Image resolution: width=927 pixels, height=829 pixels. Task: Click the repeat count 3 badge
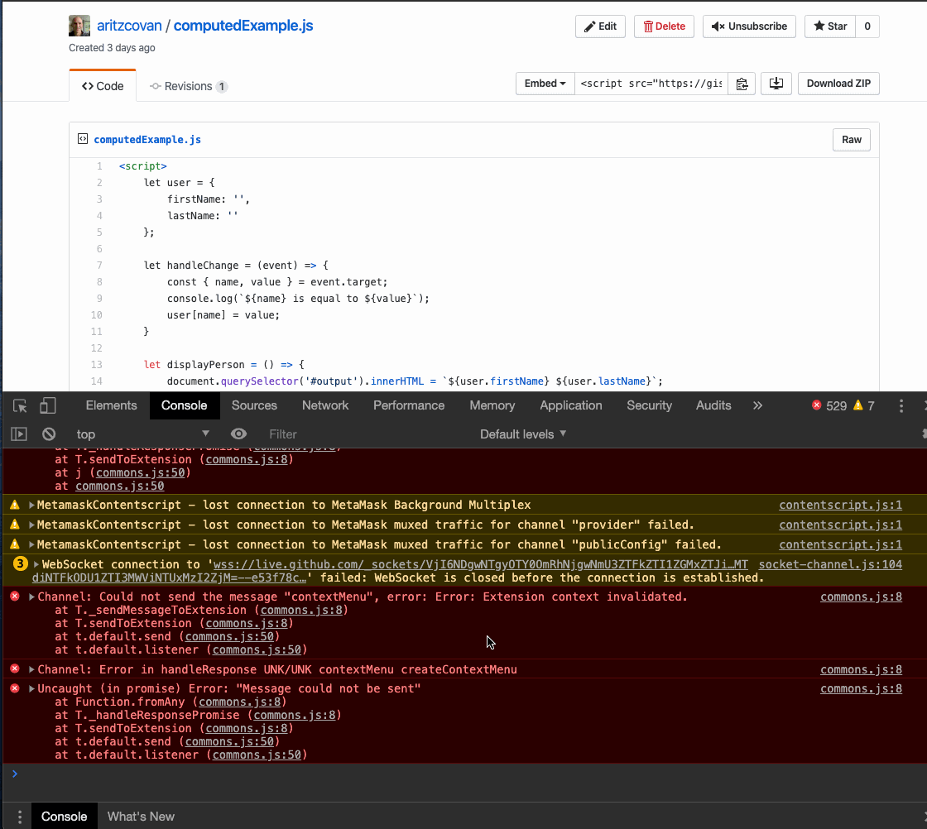point(20,563)
